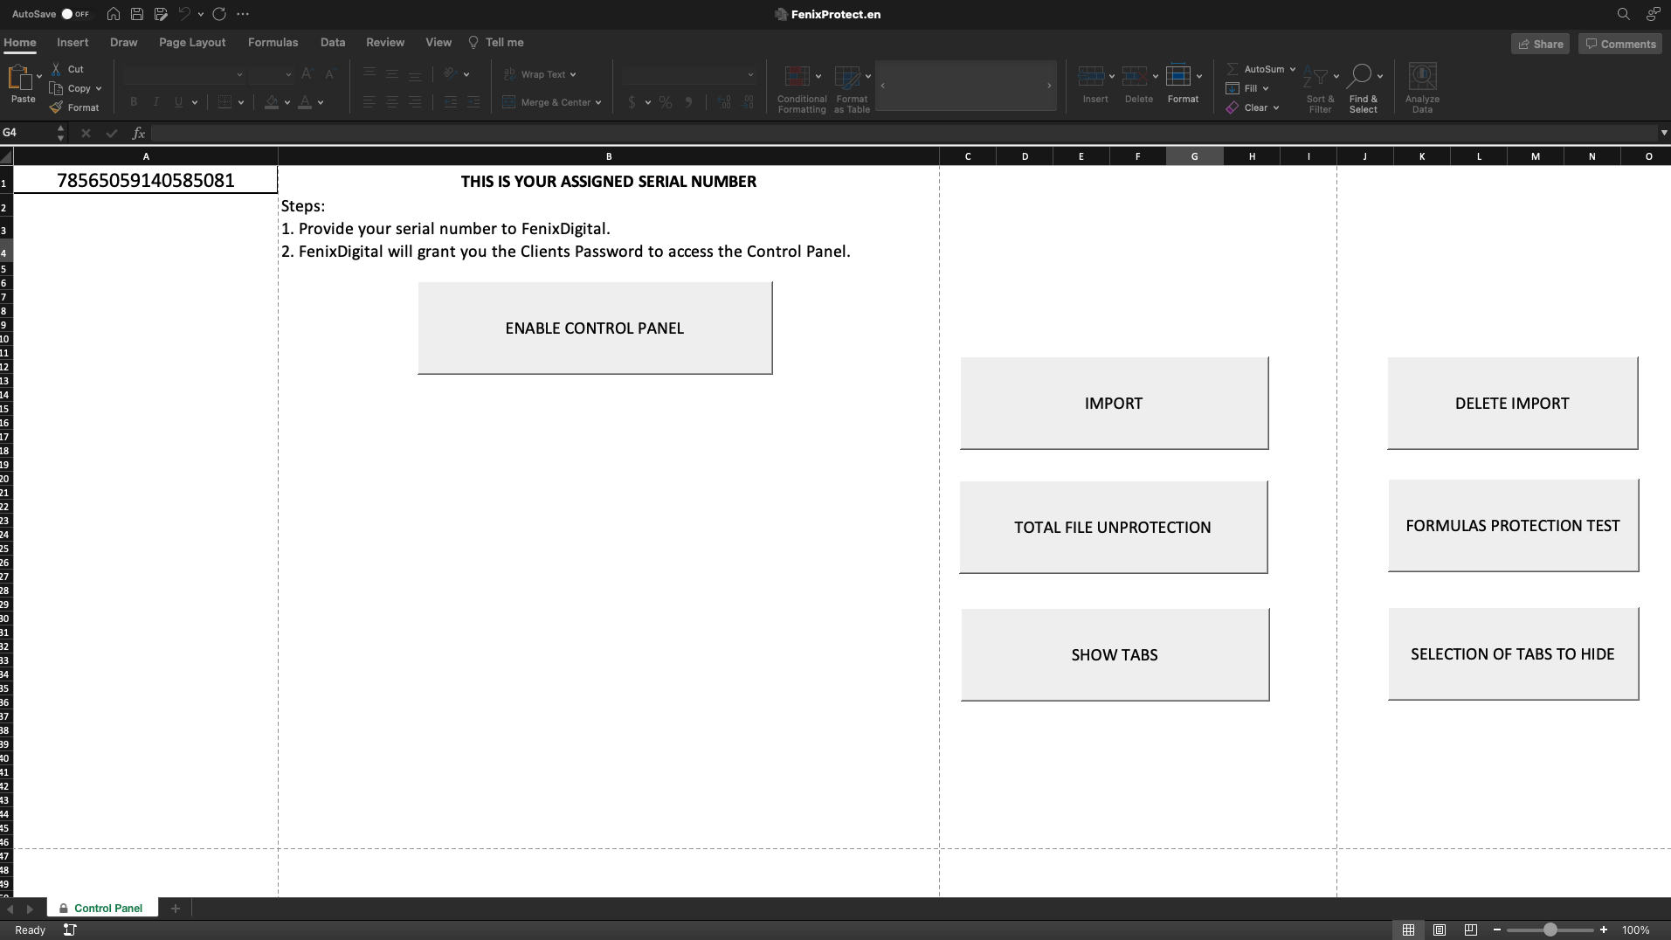Image resolution: width=1671 pixels, height=940 pixels.
Task: Open the Insert ribbon tab
Action: pos(73,42)
